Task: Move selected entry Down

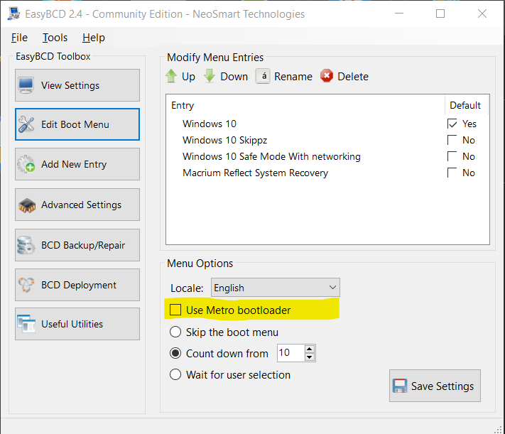Action: click(226, 77)
